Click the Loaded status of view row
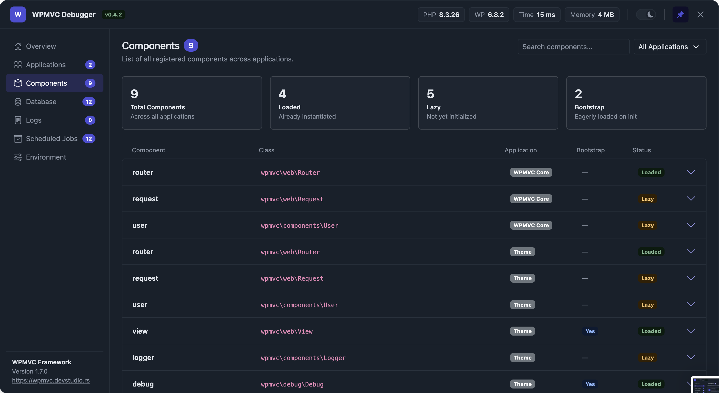Screen dimensions: 719x393 [651, 331]
